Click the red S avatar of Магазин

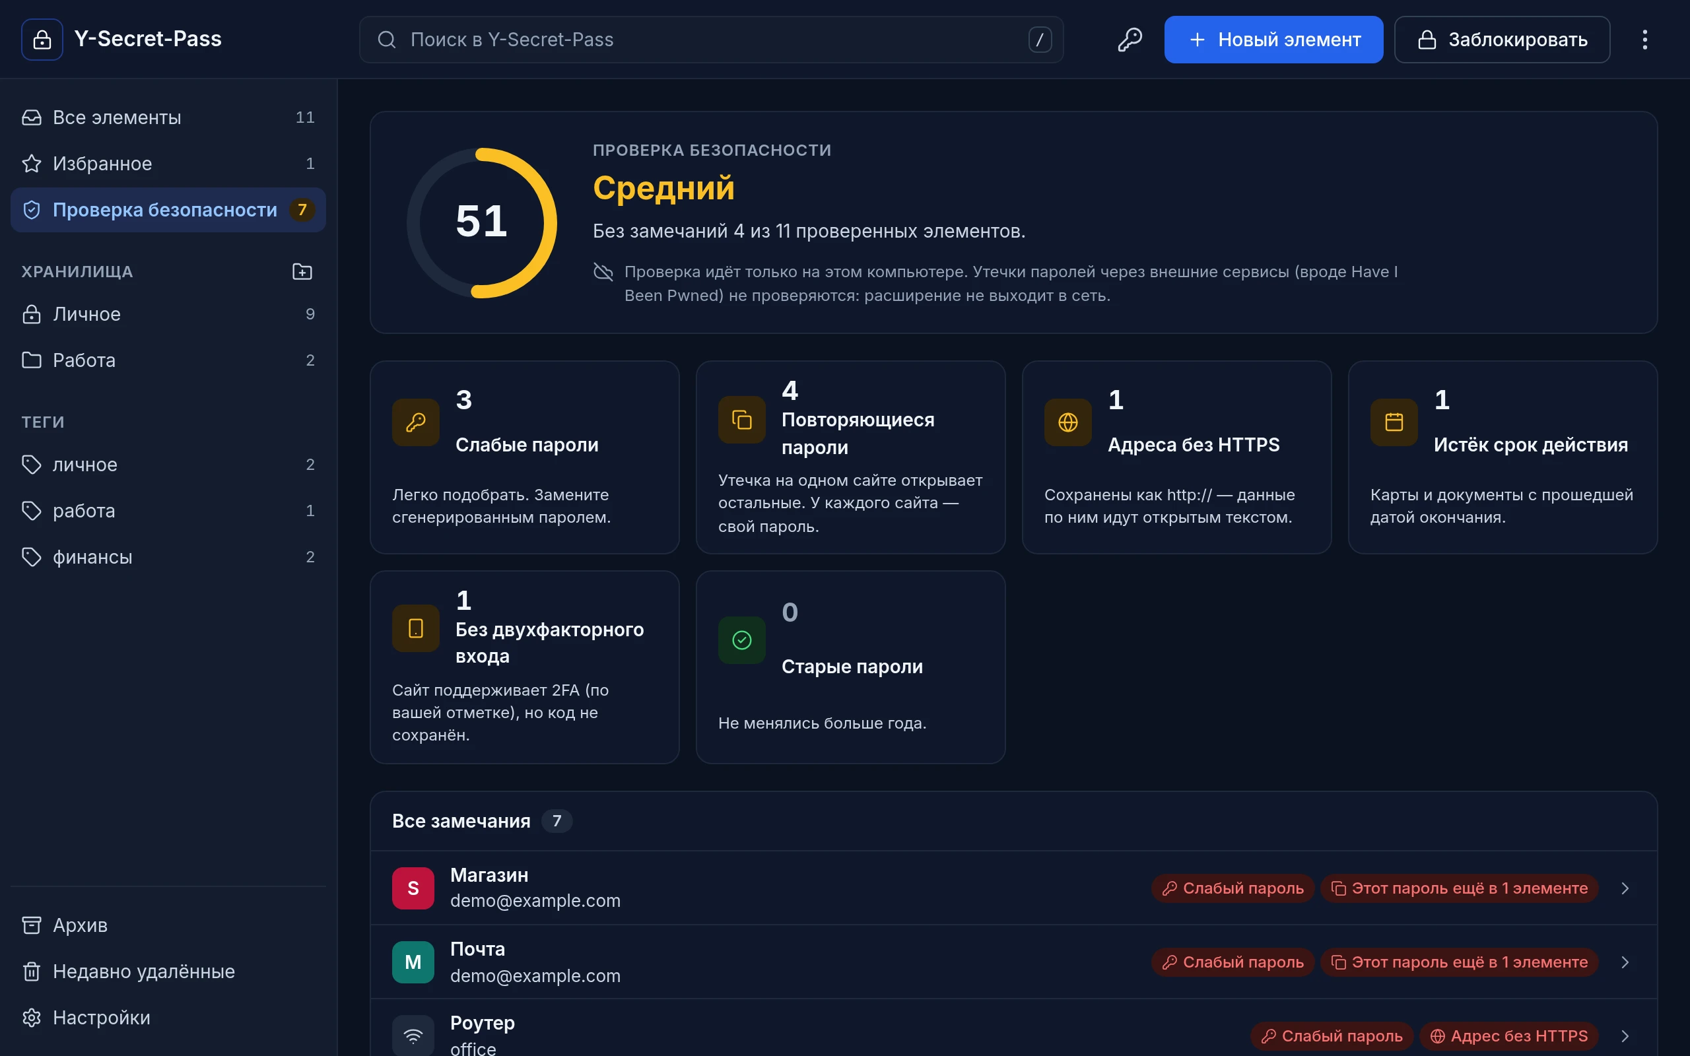(413, 888)
